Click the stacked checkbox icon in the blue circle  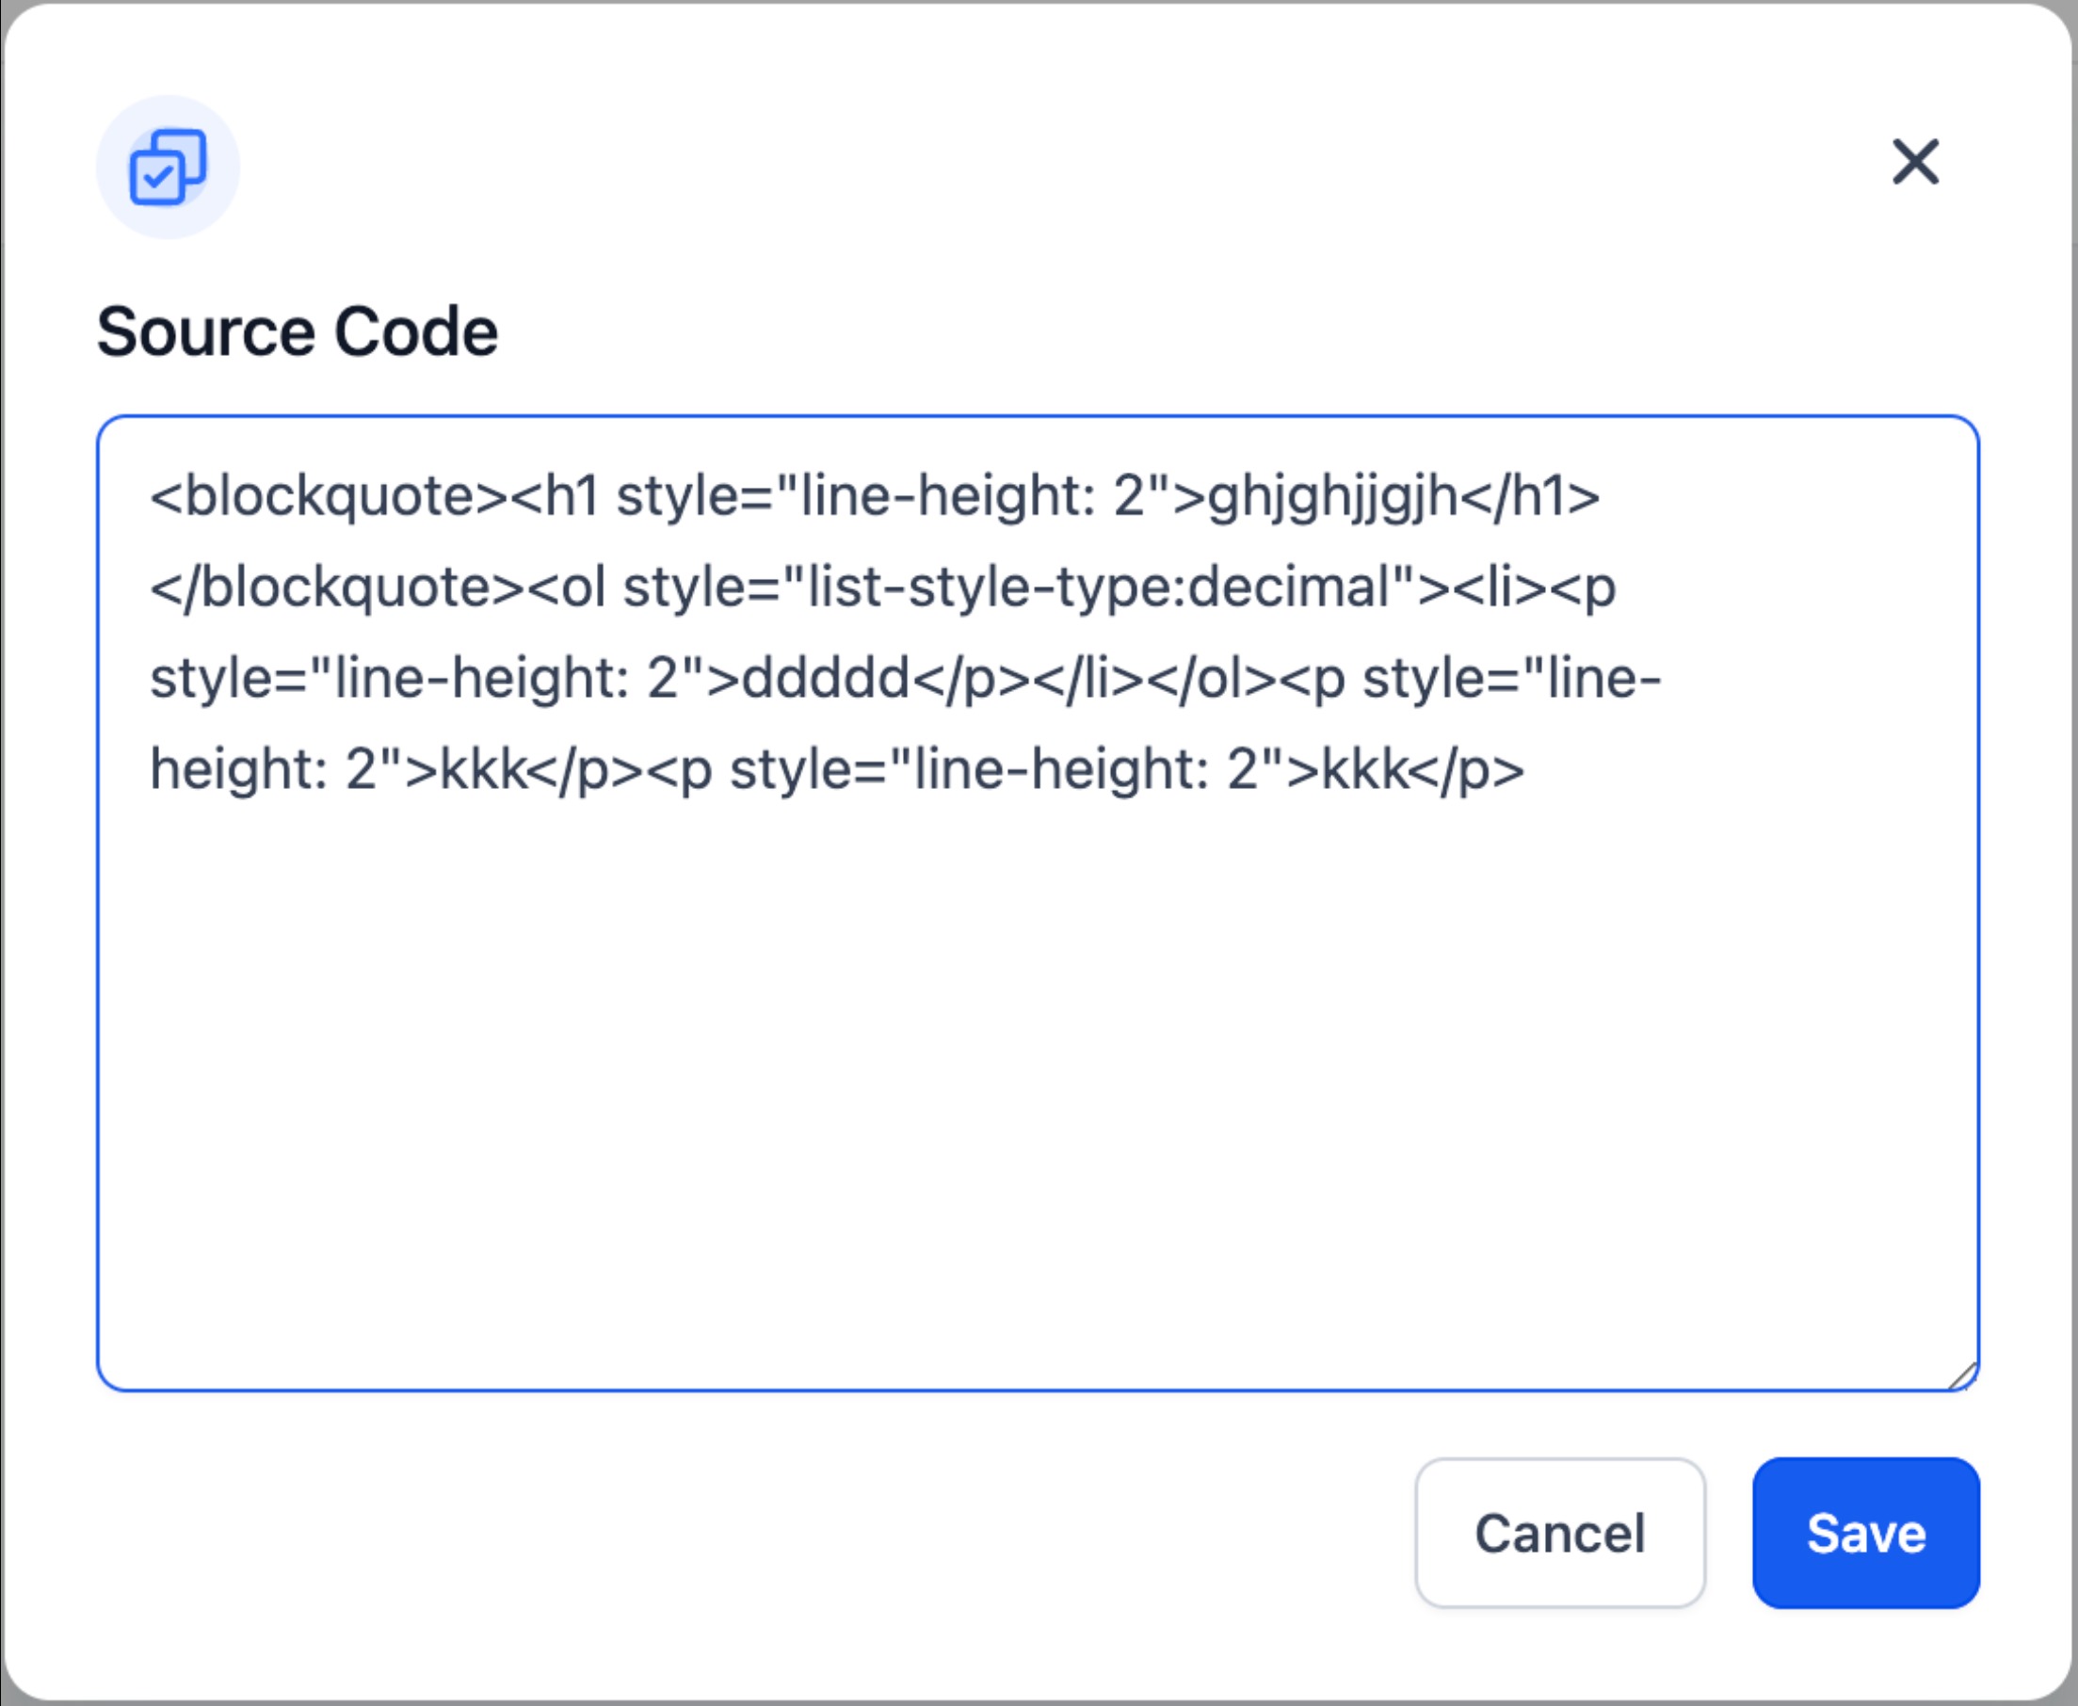pos(168,167)
